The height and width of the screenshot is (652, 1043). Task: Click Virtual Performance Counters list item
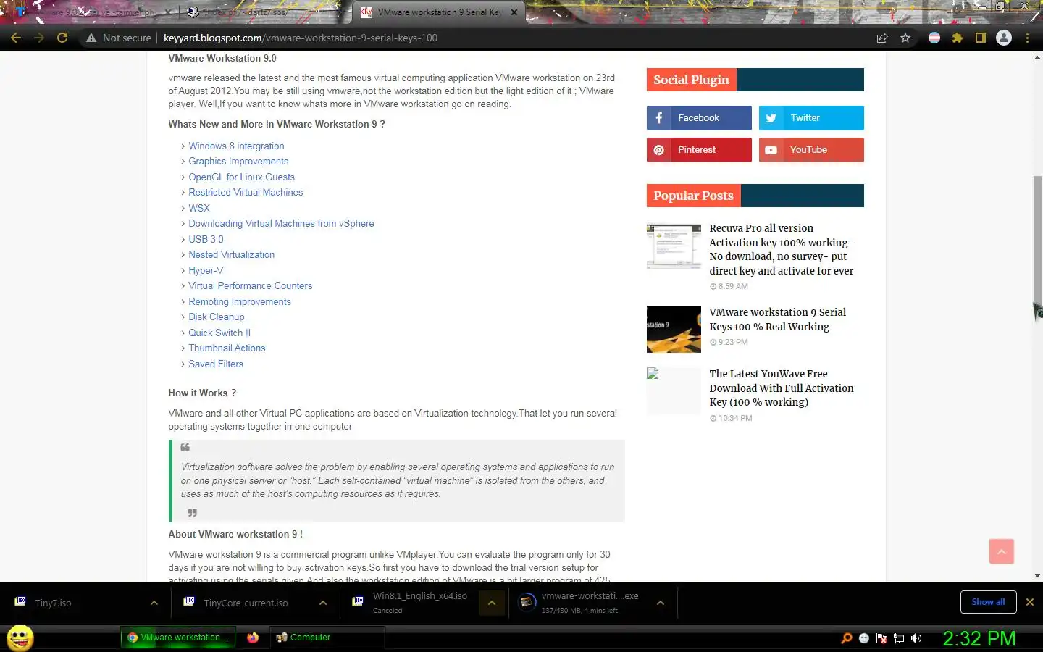pyautogui.click(x=251, y=286)
